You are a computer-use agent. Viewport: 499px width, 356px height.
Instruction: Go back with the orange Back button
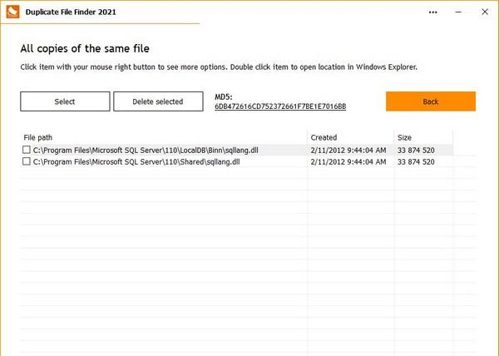431,101
